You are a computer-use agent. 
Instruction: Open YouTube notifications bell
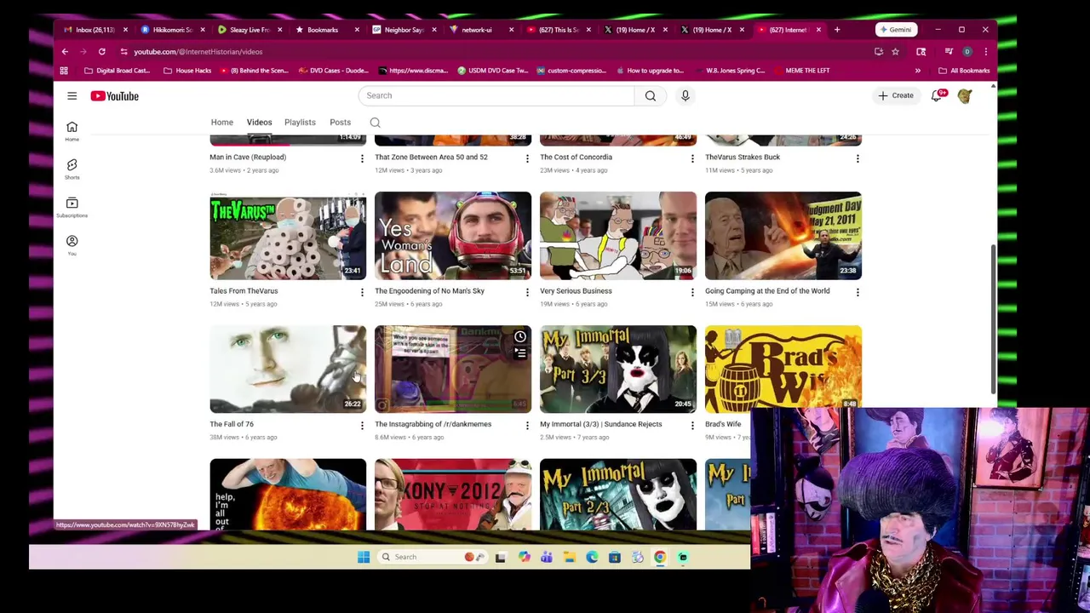coord(937,95)
